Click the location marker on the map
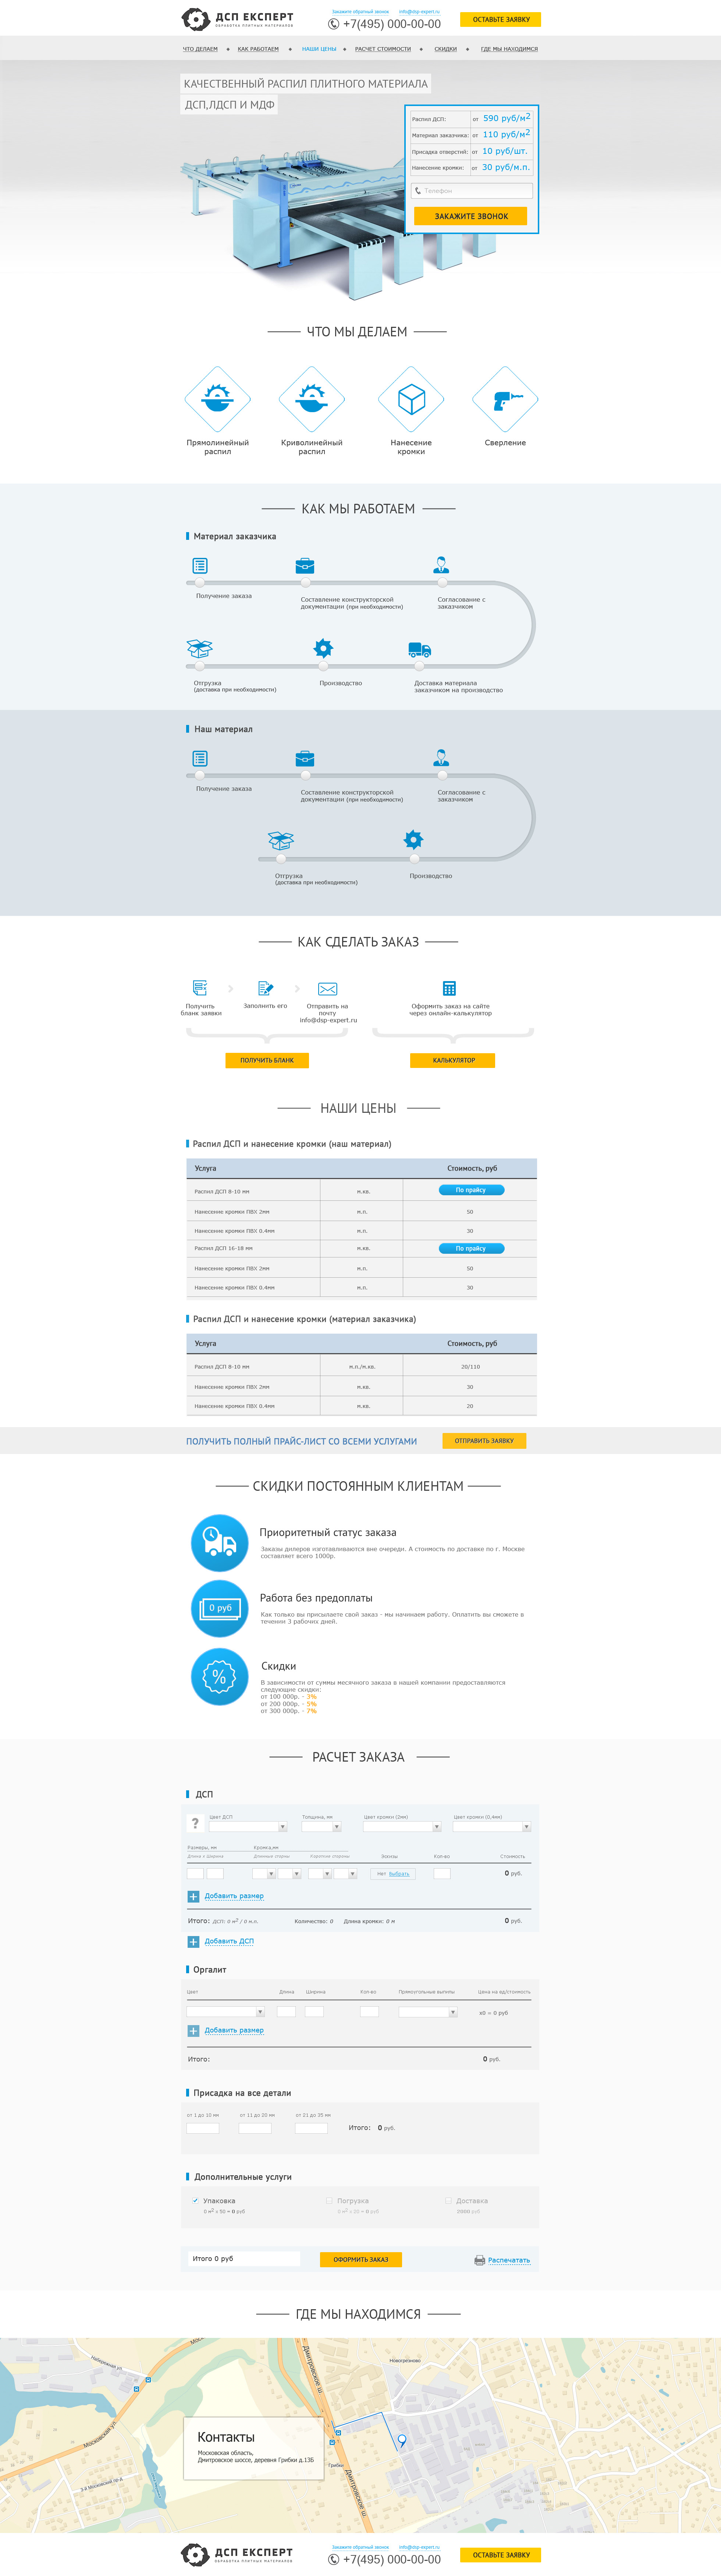 coord(402,2441)
